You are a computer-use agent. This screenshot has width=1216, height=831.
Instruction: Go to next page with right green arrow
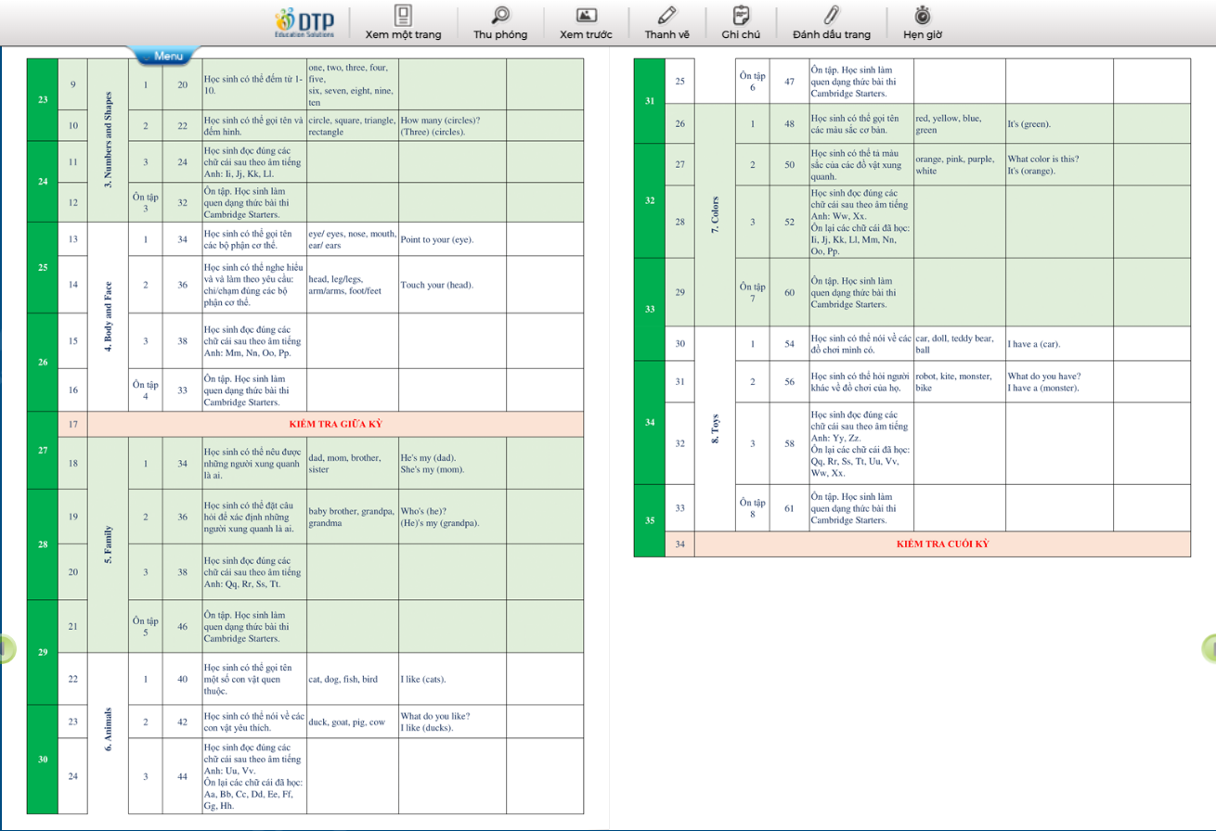[x=1209, y=648]
